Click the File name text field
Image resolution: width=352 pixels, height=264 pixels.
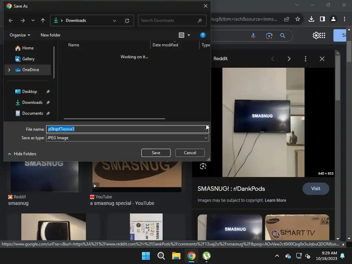[x=127, y=129]
